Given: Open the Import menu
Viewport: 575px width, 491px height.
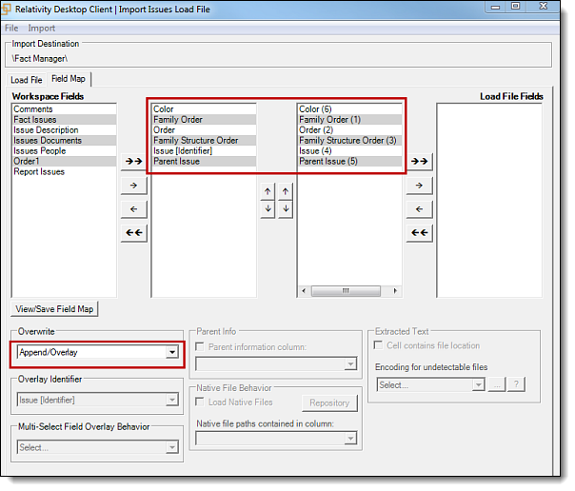Looking at the screenshot, I should click(x=42, y=28).
